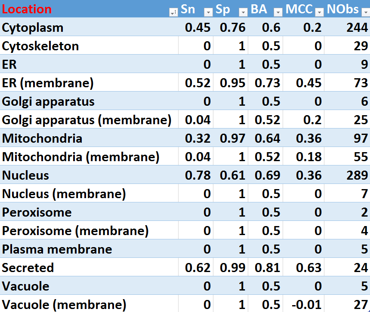Image resolution: width=370 pixels, height=312 pixels.
Task: Open the Location column sort filter dropdown
Action: [173, 12]
